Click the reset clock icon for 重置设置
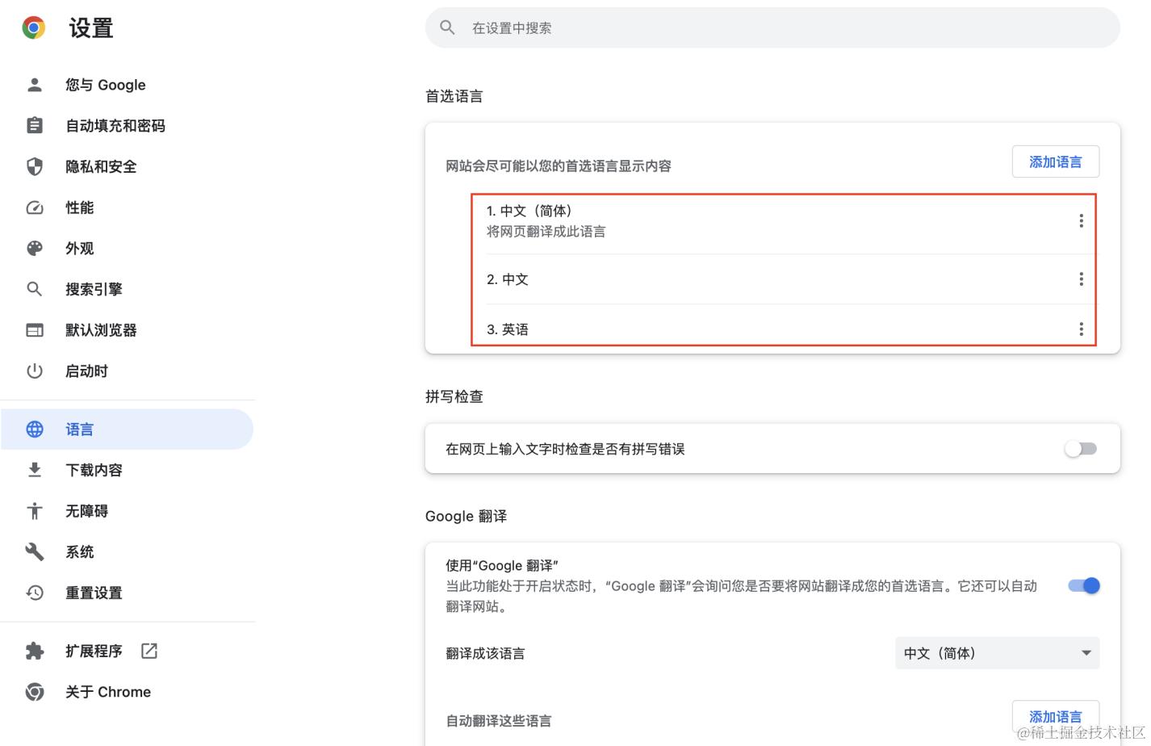The image size is (1151, 746). [x=35, y=593]
